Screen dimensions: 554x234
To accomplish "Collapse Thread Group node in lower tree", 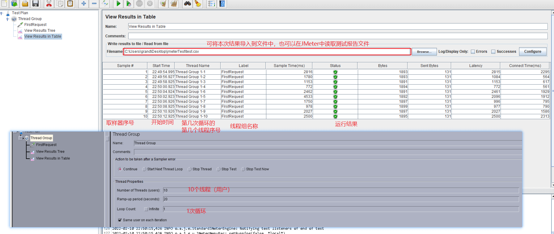I will tap(21, 138).
